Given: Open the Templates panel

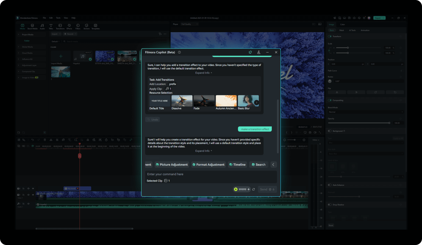Looking at the screenshot, I should click(96, 27).
